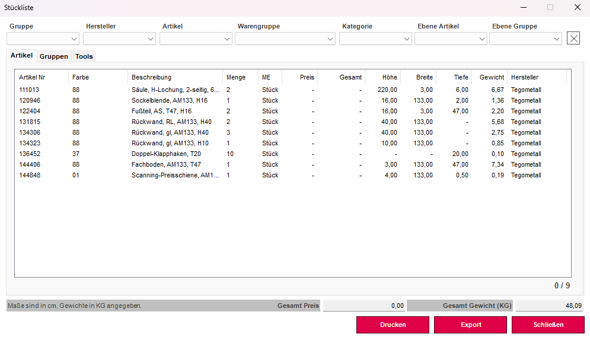Image resolution: width=590 pixels, height=337 pixels.
Task: Open the Gruppe dropdown
Action: tap(43, 39)
